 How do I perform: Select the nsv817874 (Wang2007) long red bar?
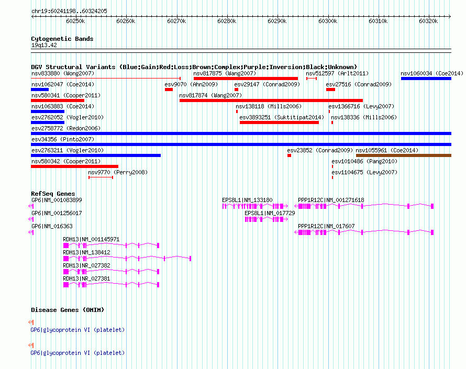pyautogui.click(x=271, y=100)
